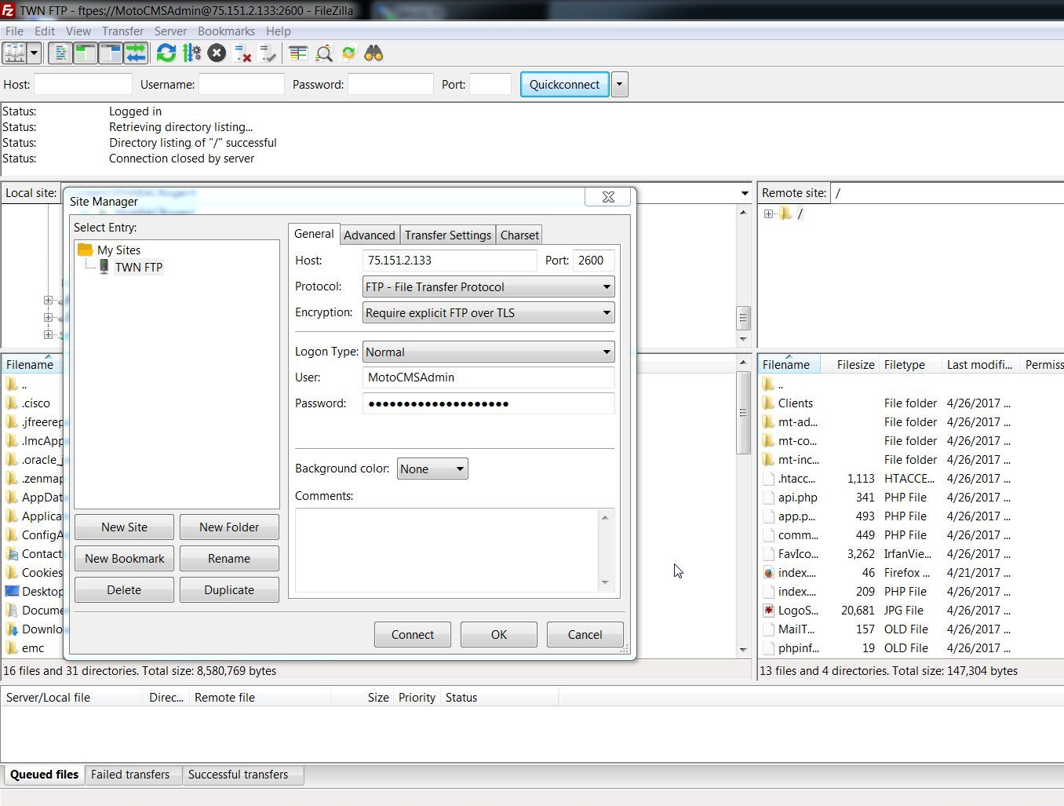Toggle processing of transfer queue icon
The image size is (1064, 806).
(x=191, y=53)
